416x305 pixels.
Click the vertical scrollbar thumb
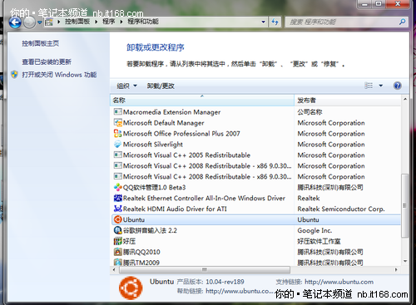click(x=405, y=205)
